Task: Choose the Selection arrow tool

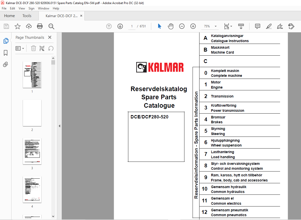Action: tap(159, 26)
